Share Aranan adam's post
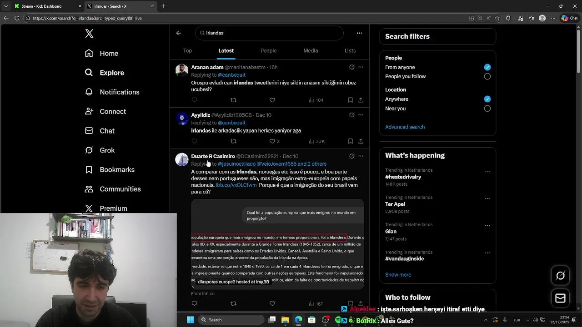 tap(361, 100)
